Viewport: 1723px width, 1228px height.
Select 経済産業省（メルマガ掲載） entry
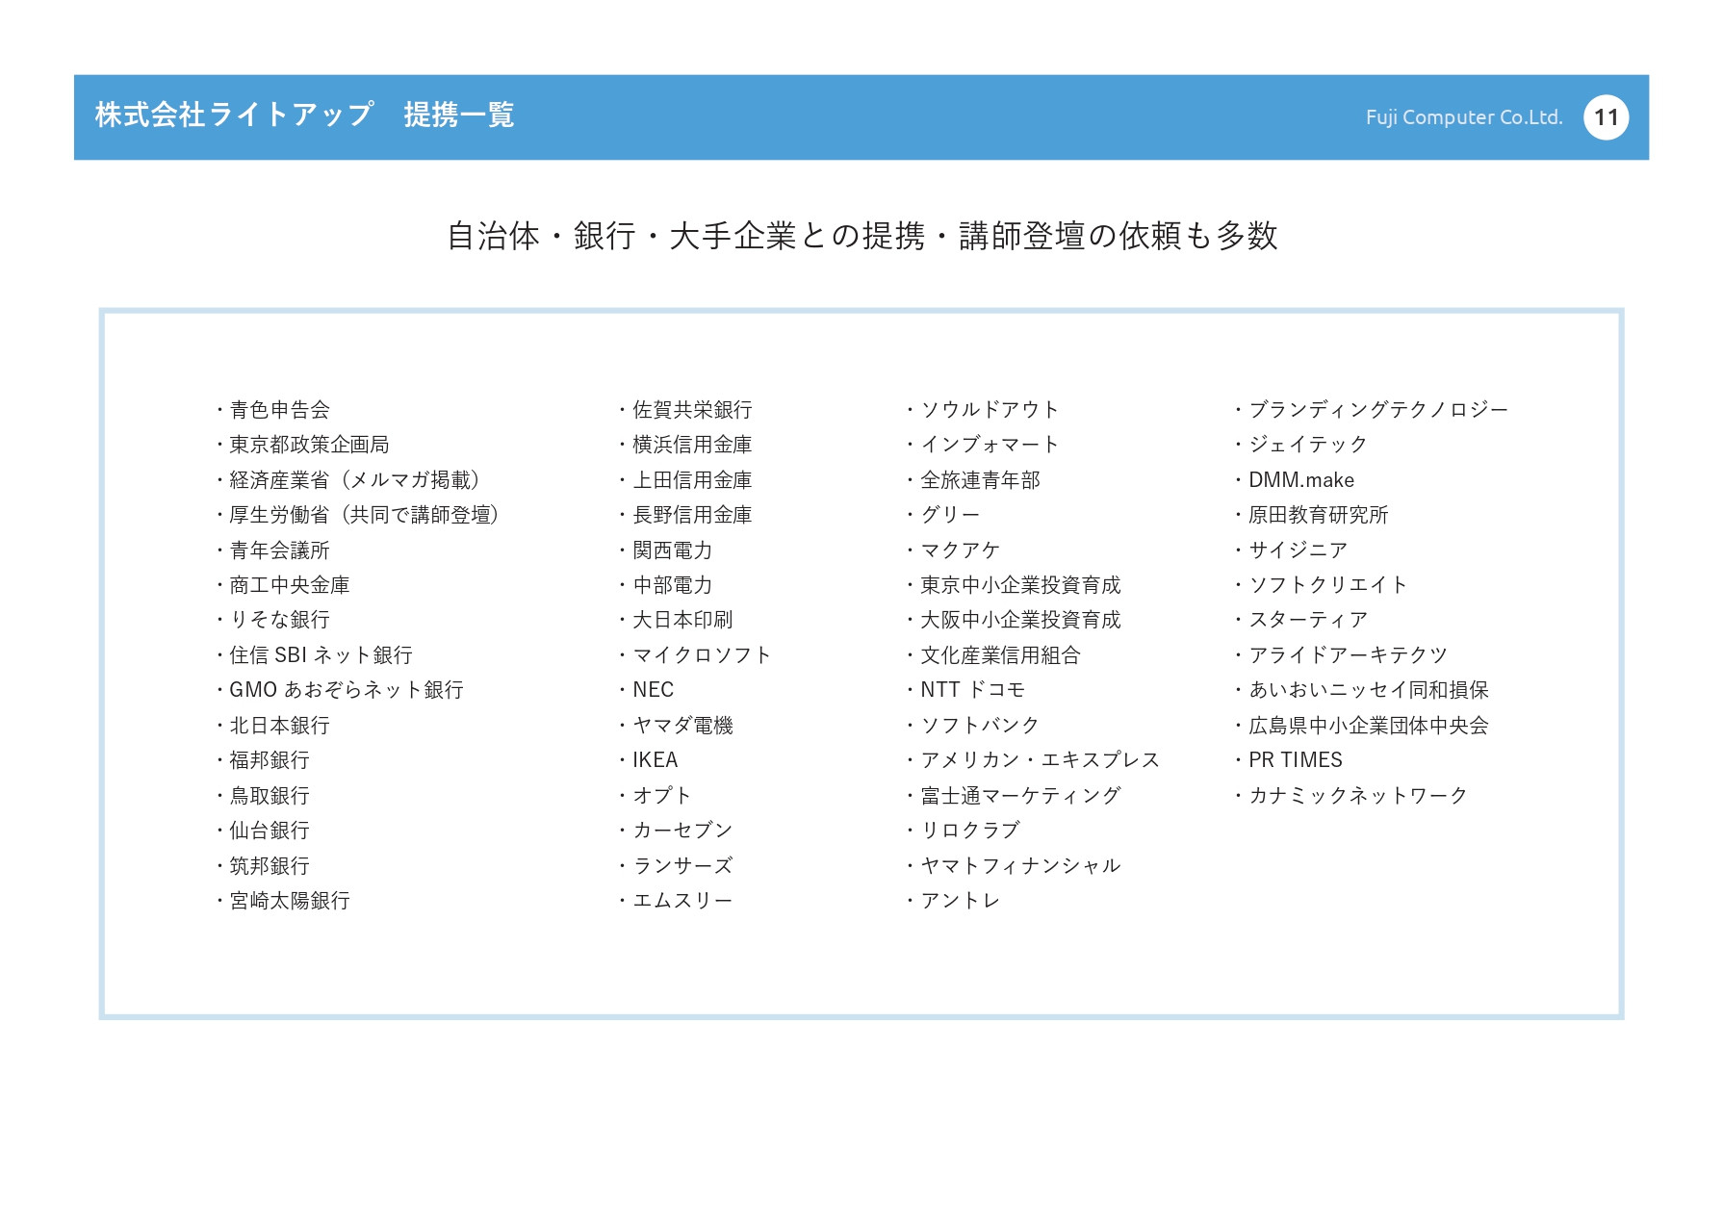pos(348,480)
